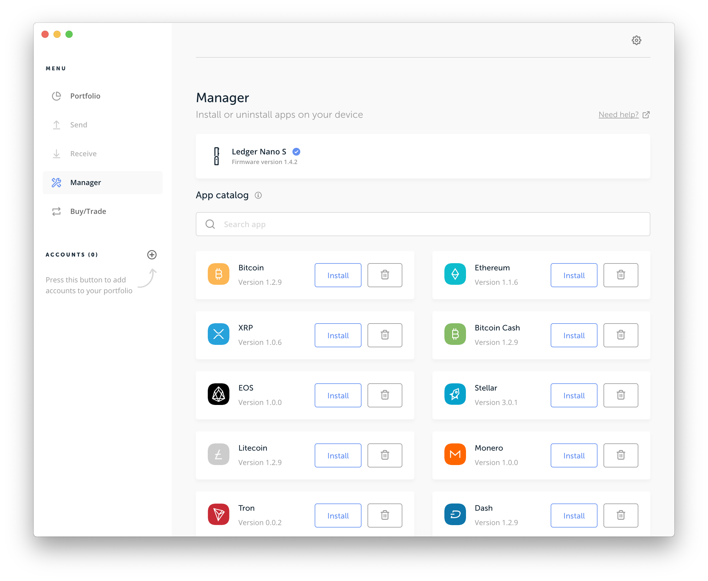Install the Dash app
The width and height of the screenshot is (708, 581).
click(x=573, y=516)
